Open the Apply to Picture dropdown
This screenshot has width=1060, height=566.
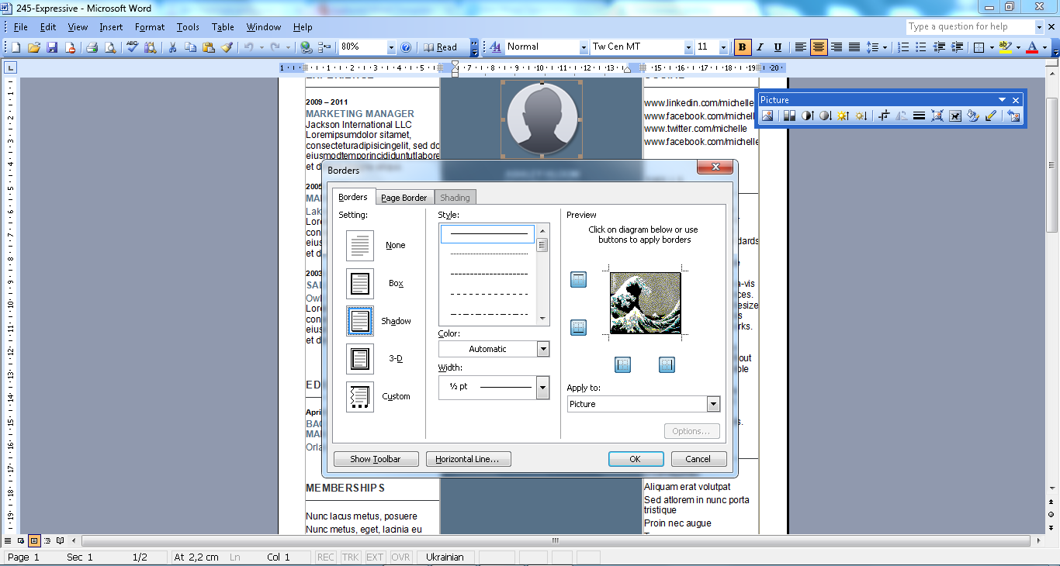713,404
